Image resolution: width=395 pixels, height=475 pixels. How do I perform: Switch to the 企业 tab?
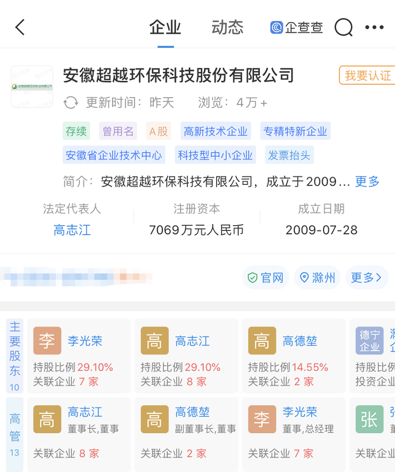tap(166, 27)
